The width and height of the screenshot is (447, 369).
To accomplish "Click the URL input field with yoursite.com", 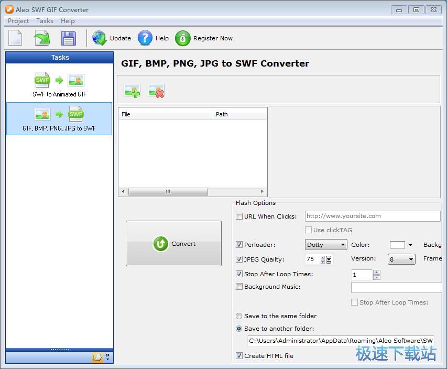I will 373,216.
